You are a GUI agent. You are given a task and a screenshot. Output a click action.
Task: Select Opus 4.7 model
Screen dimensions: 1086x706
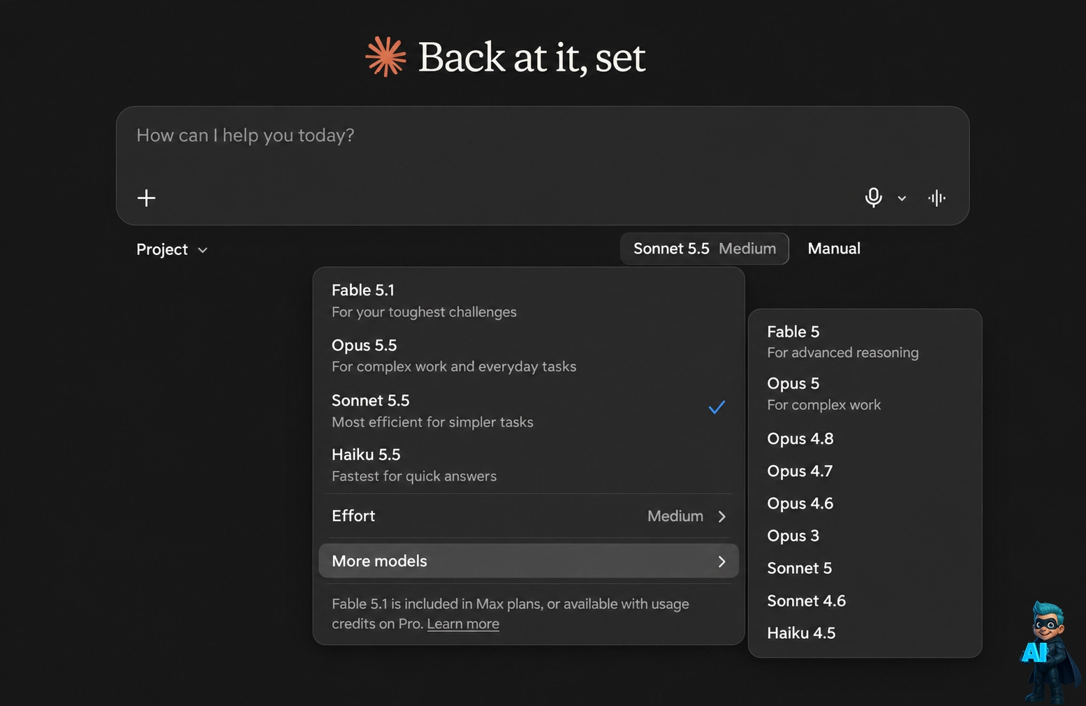[865, 471]
